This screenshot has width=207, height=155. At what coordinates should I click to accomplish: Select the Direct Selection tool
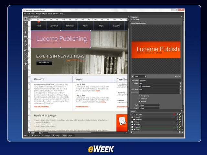tap(26, 23)
